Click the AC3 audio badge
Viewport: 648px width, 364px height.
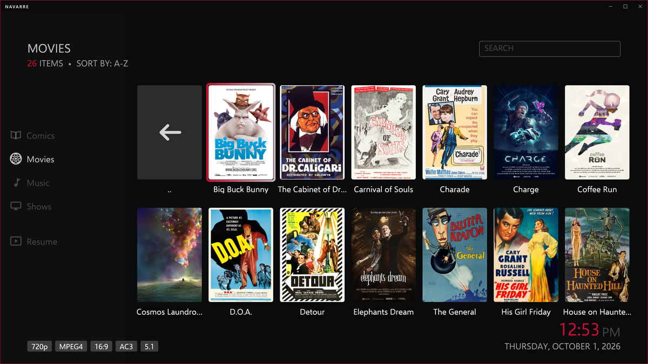click(127, 347)
